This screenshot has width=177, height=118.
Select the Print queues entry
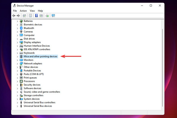pyautogui.click(x=30, y=78)
